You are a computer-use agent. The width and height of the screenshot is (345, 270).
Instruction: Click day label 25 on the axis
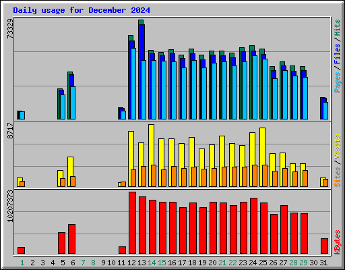coord(263,263)
